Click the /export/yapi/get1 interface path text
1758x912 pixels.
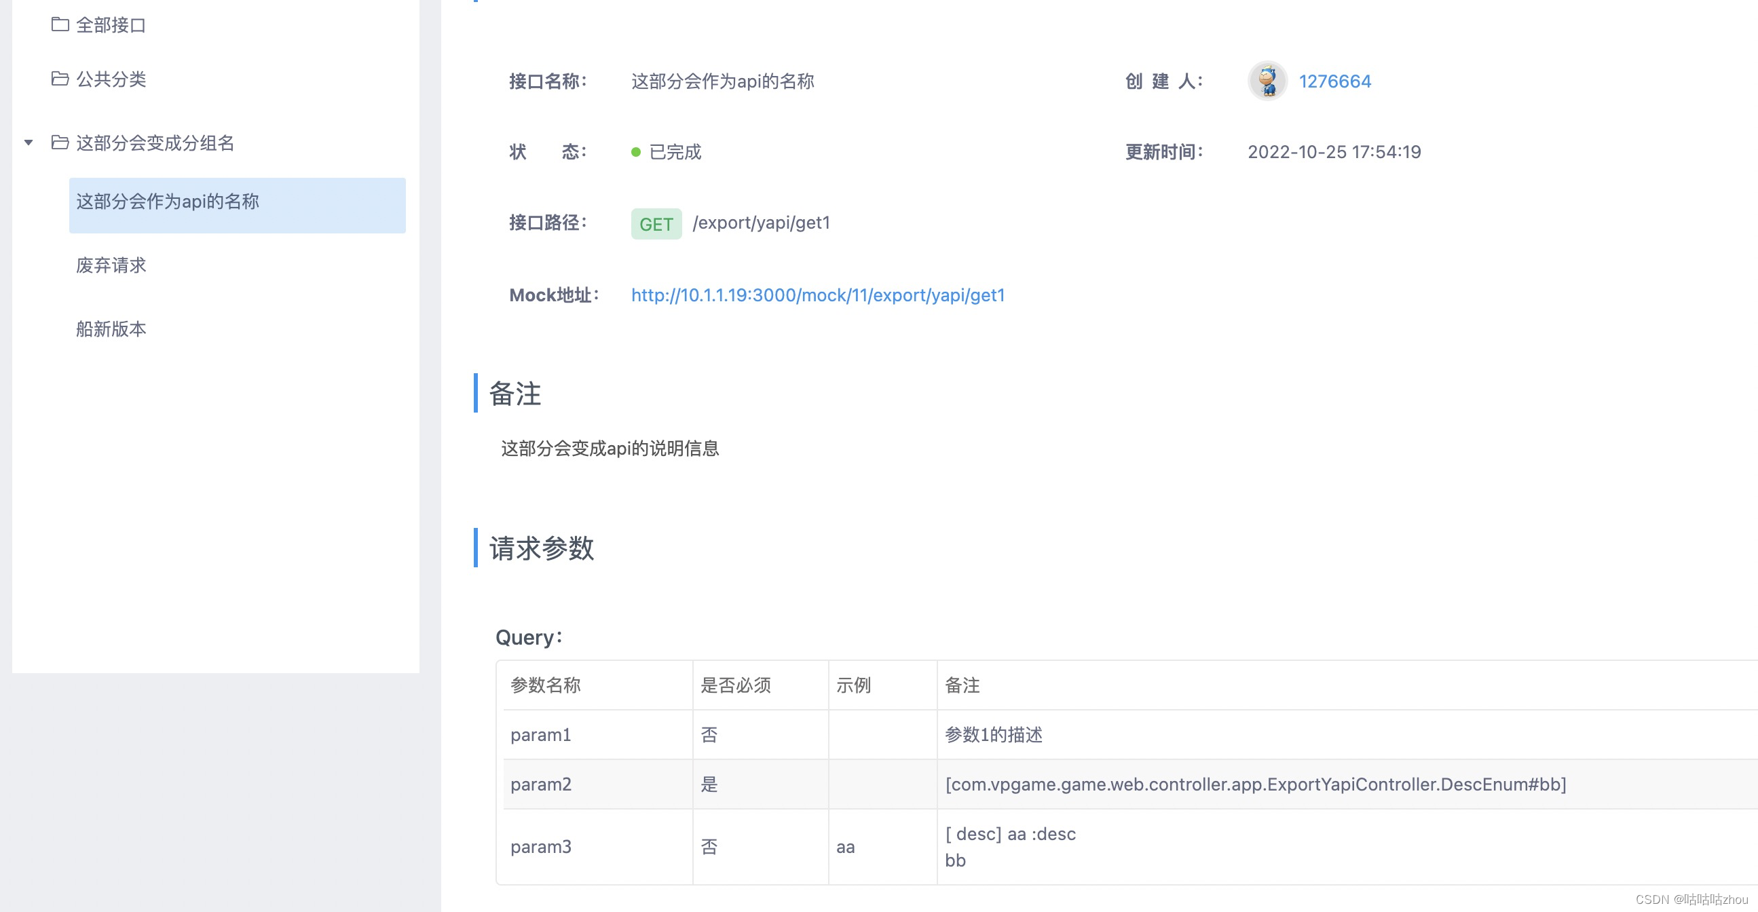point(761,223)
